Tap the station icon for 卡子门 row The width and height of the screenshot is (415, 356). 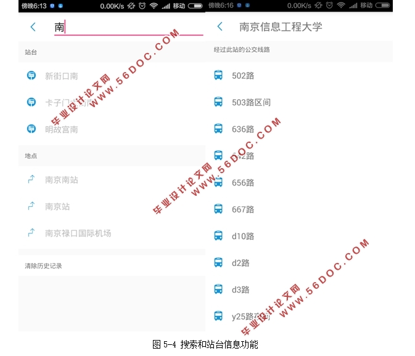31,102
